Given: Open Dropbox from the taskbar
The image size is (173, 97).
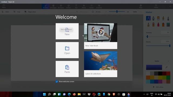Looking at the screenshot, I should pos(89,94).
